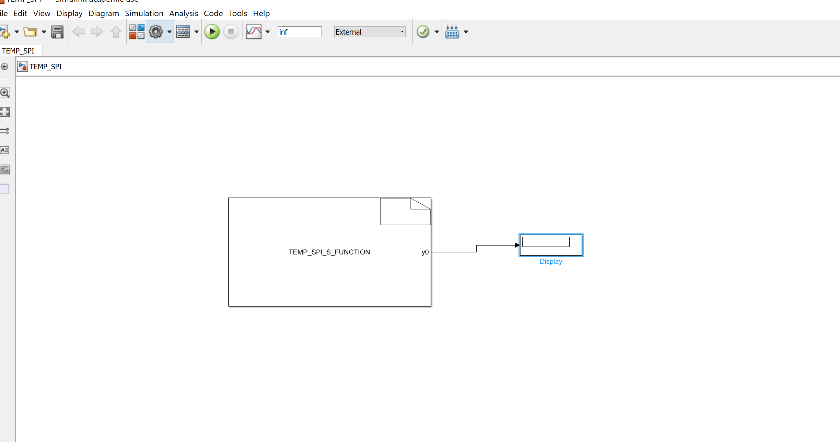Open the Tools menu
The height and width of the screenshot is (442, 840).
[x=238, y=13]
